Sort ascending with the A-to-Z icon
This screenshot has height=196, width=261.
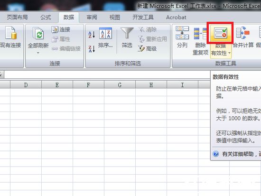click(x=92, y=35)
